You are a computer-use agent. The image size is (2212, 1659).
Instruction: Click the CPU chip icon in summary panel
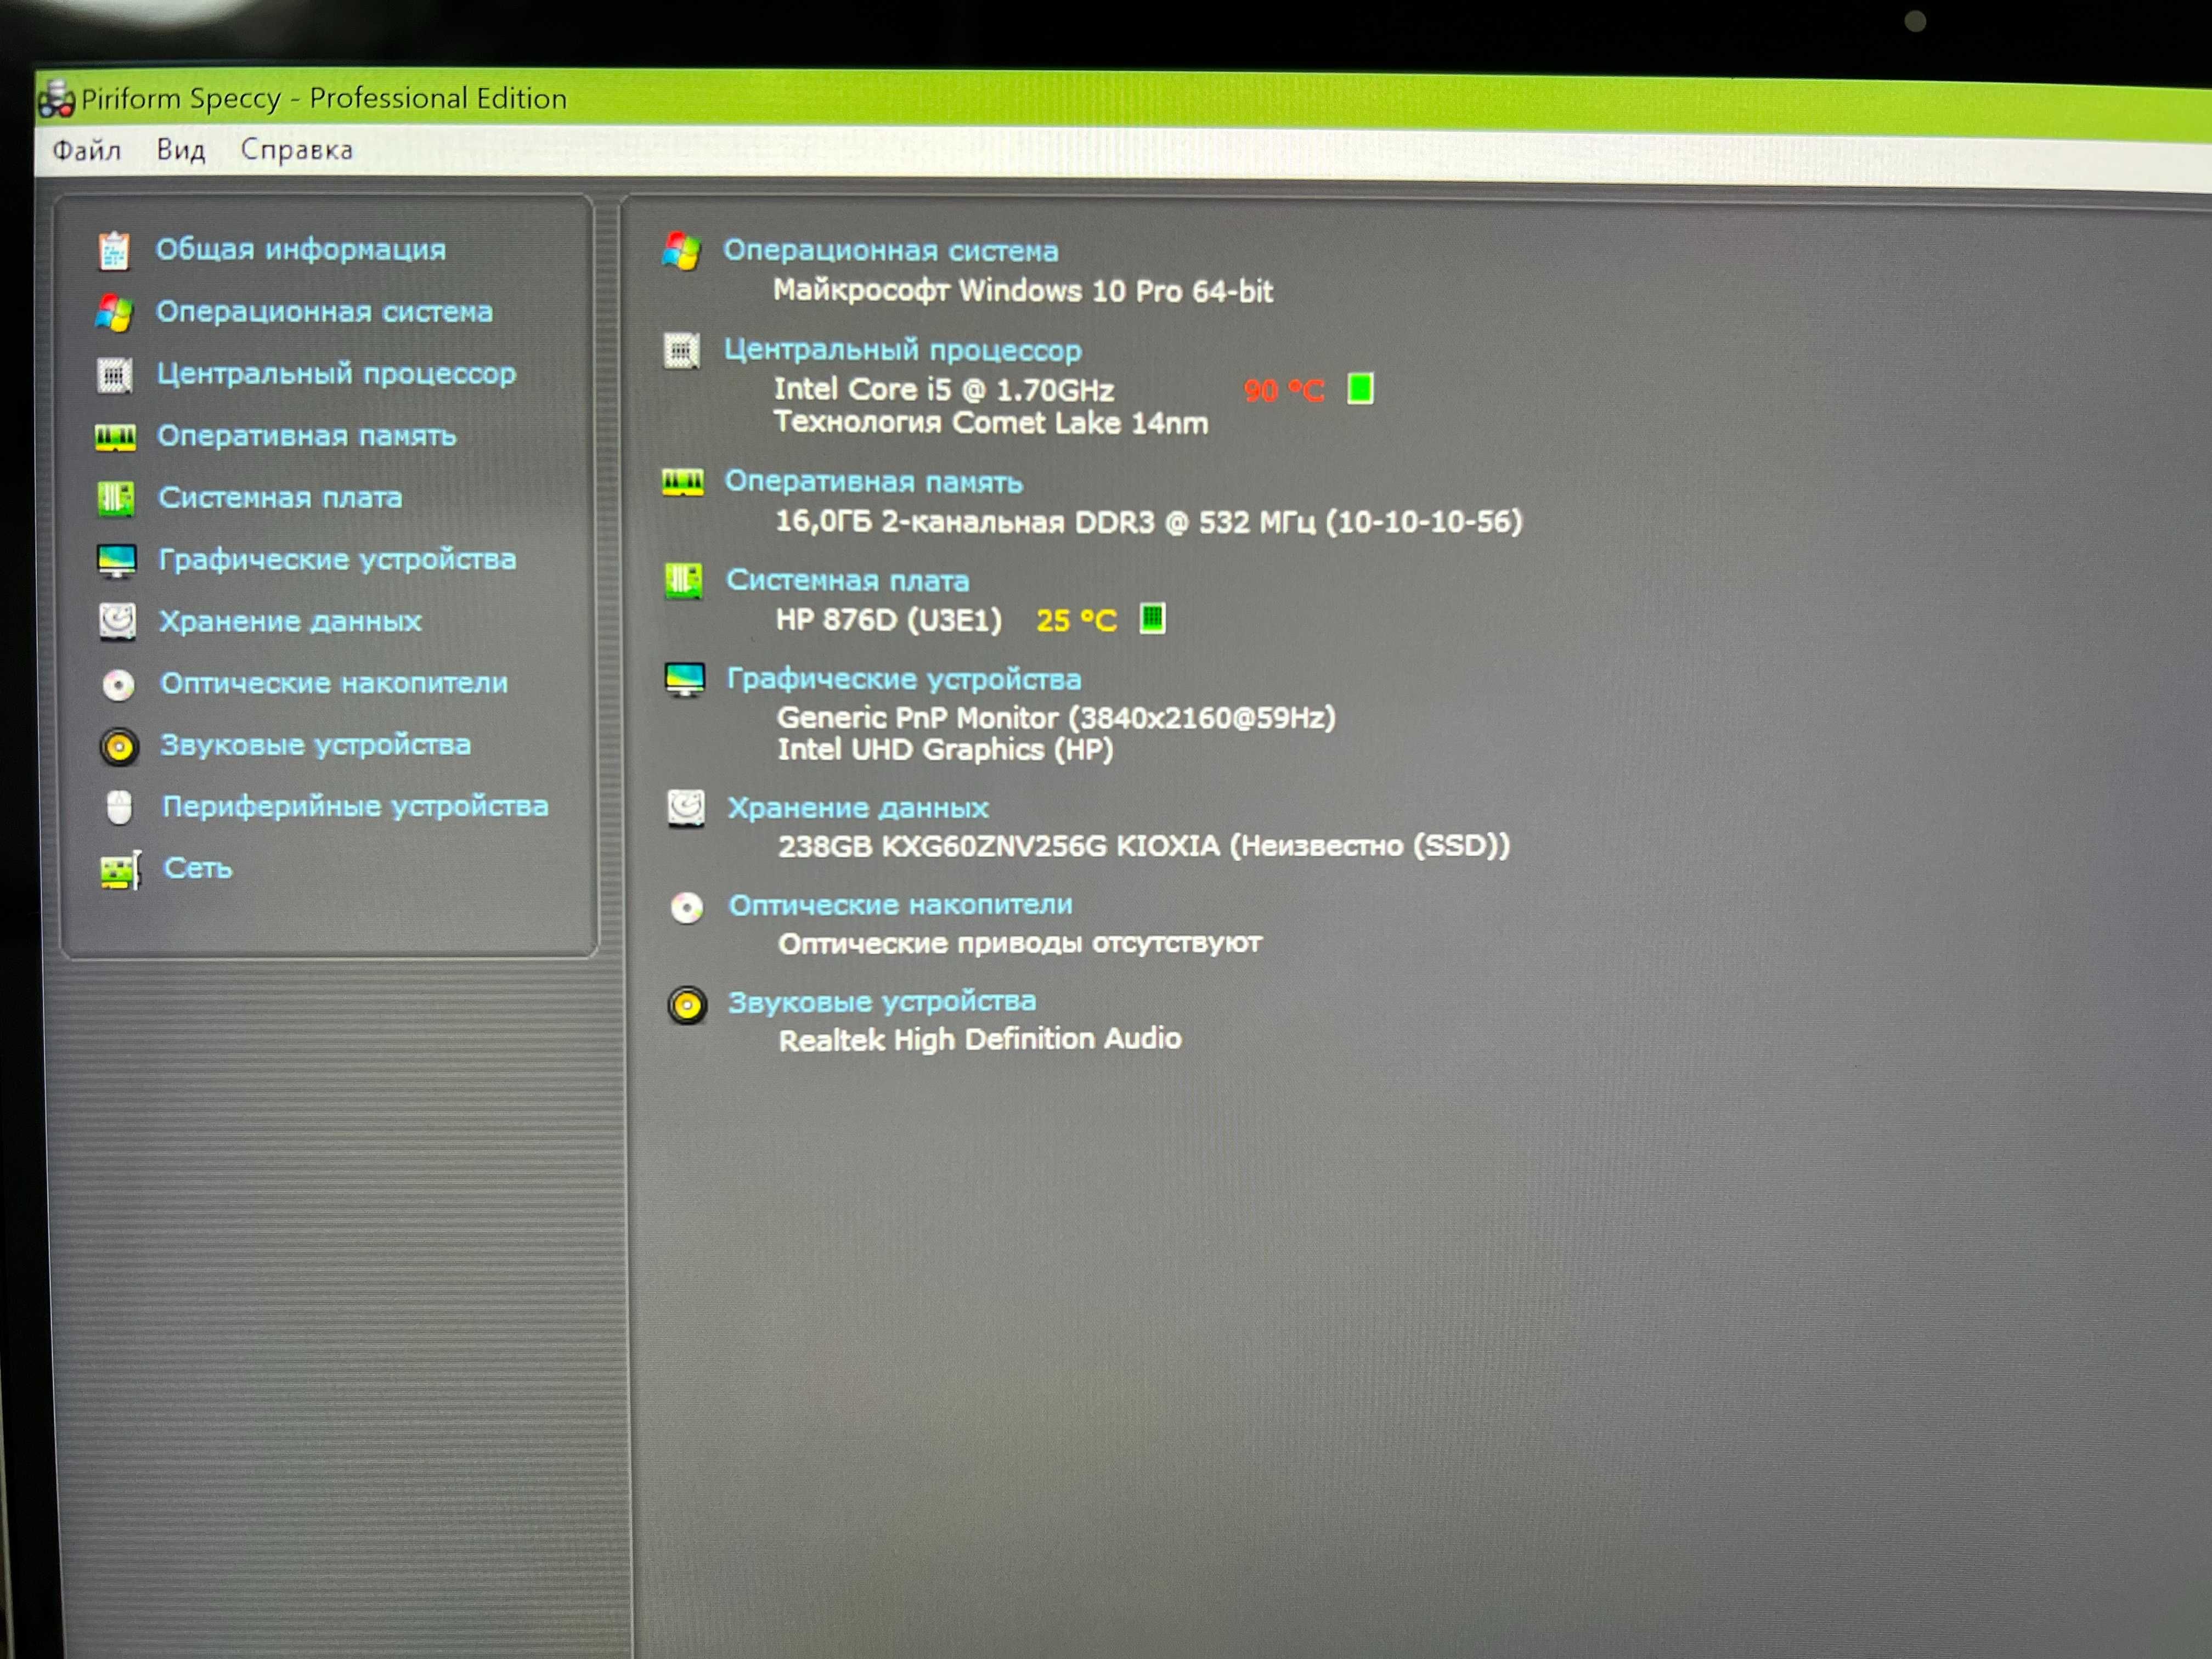pos(682,351)
